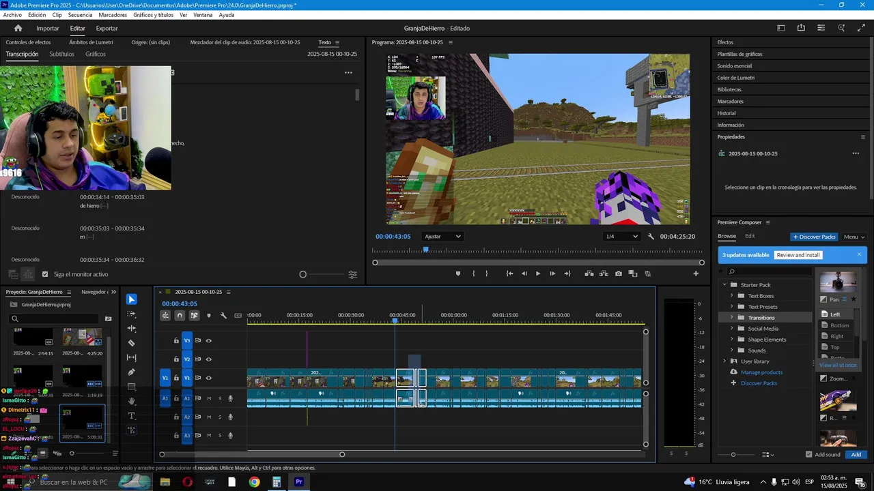Collapse the Starter Pack folder
The image size is (874, 491).
[724, 285]
